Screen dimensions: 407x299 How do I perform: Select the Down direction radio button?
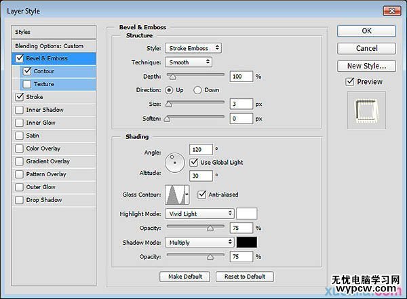(x=197, y=90)
